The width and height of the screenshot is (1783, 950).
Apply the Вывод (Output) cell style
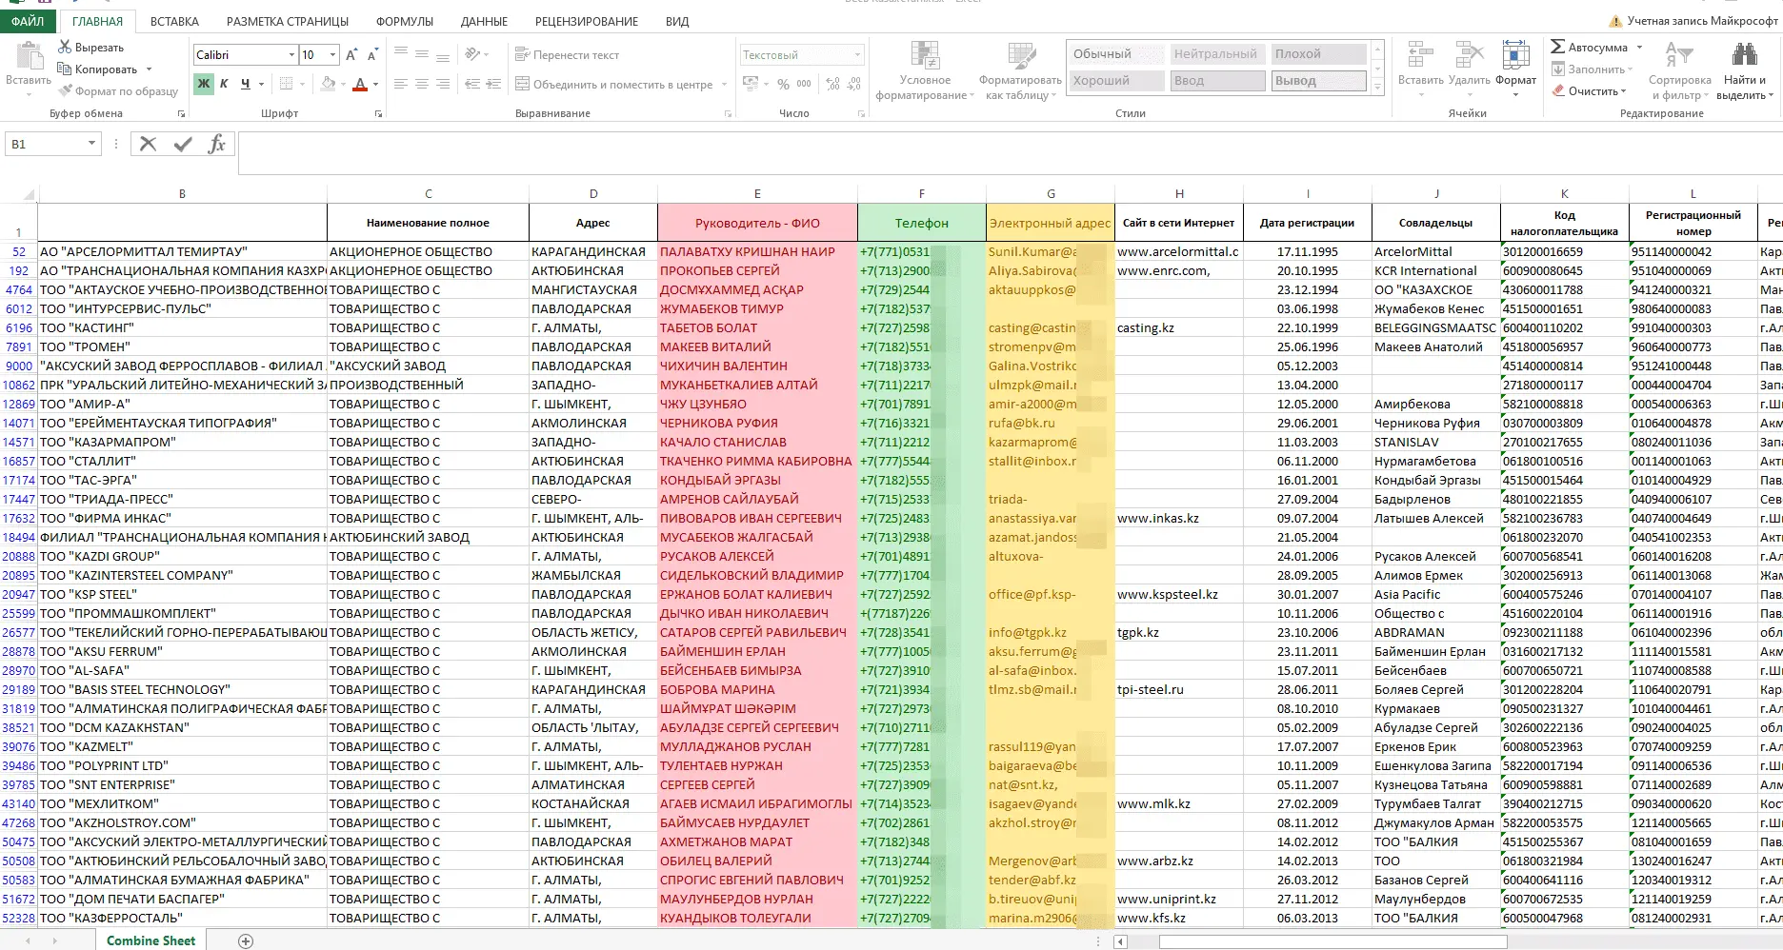point(1318,81)
